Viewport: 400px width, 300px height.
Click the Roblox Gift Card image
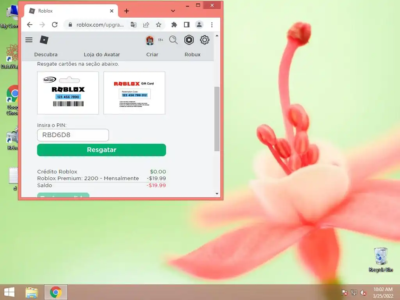coord(134,93)
